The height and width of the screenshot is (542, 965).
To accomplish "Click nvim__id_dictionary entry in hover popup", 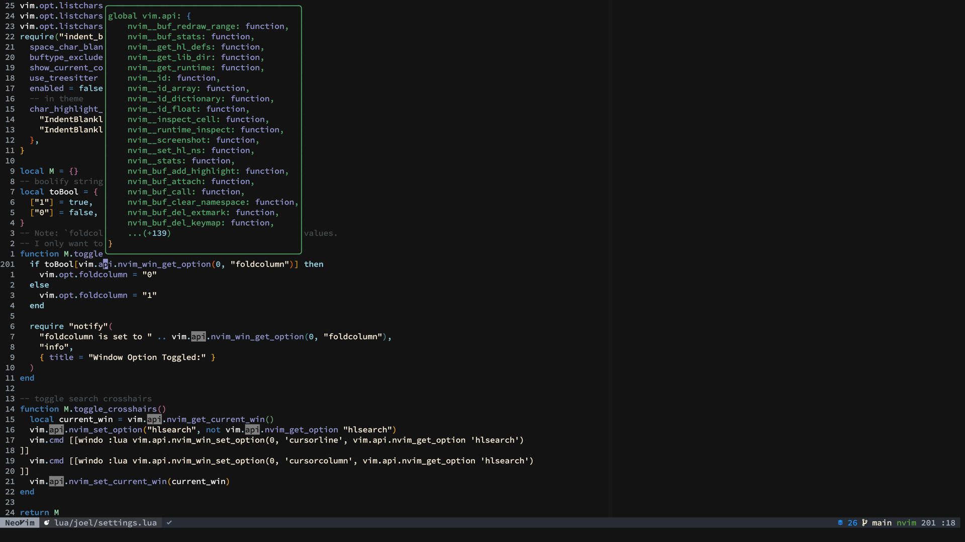I will tap(201, 98).
